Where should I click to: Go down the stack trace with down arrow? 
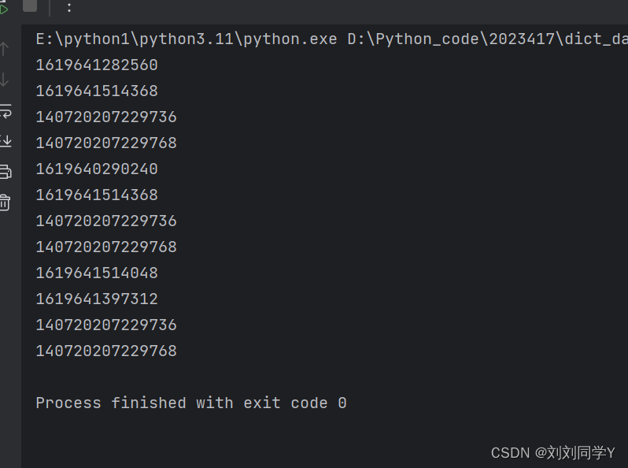point(5,80)
